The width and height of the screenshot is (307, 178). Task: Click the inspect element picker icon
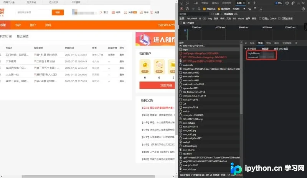(x=182, y=3)
